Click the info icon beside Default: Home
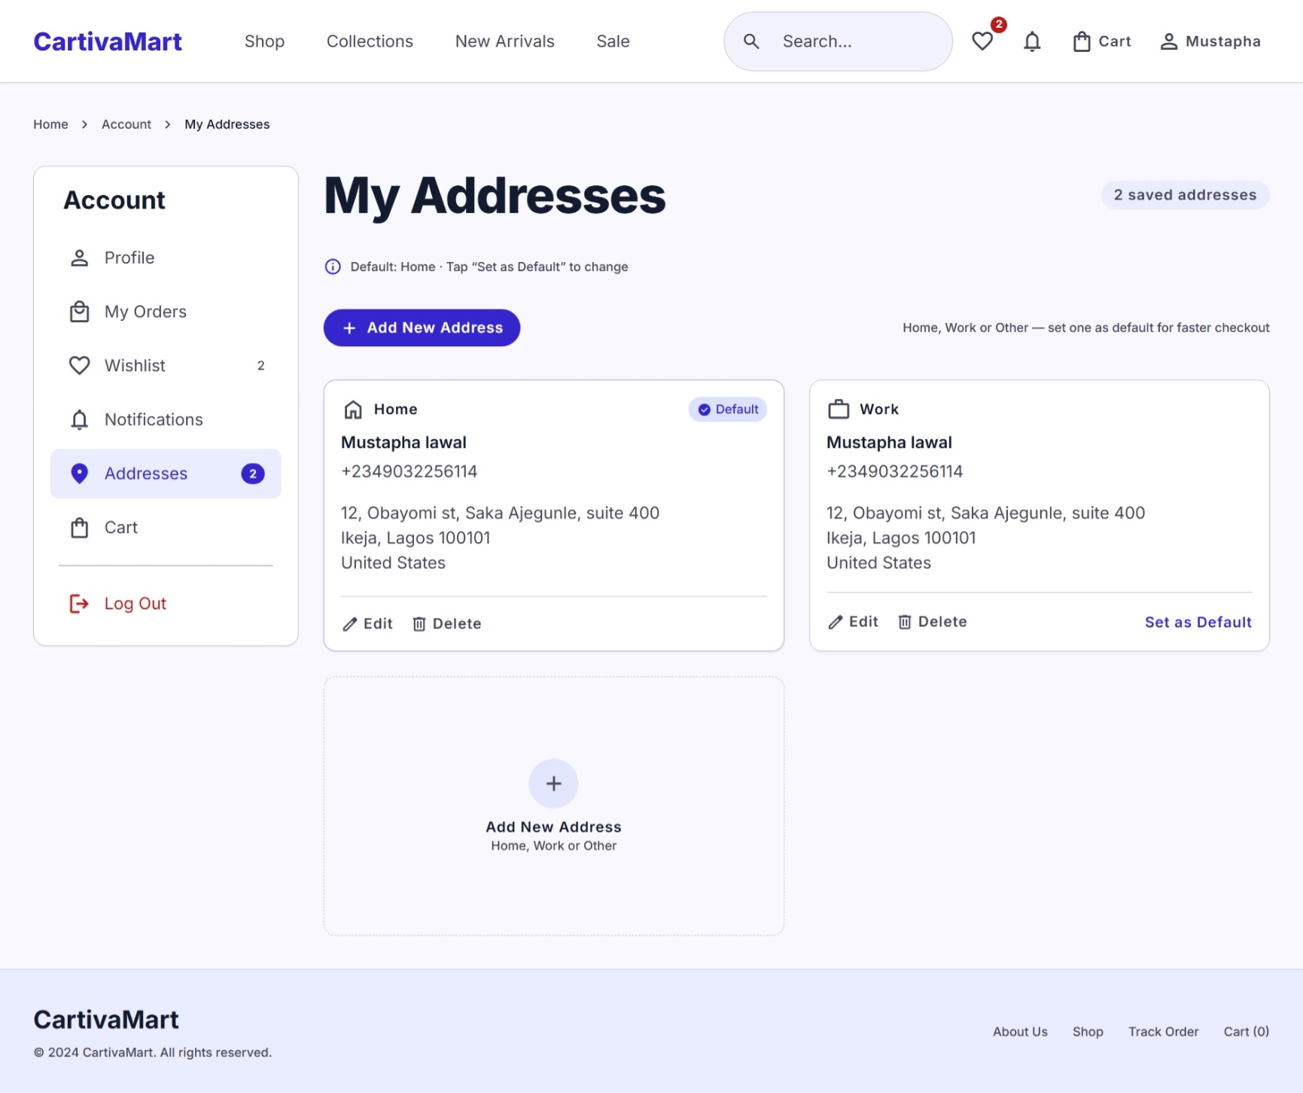 pos(333,266)
